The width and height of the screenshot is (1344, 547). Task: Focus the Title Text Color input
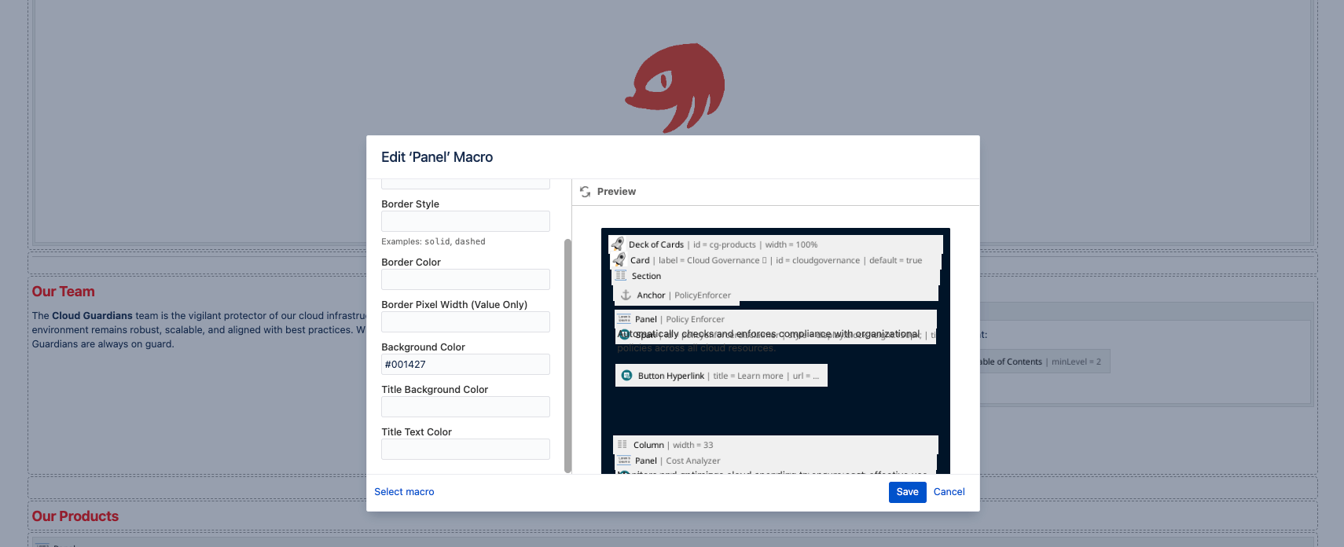pyautogui.click(x=465, y=449)
